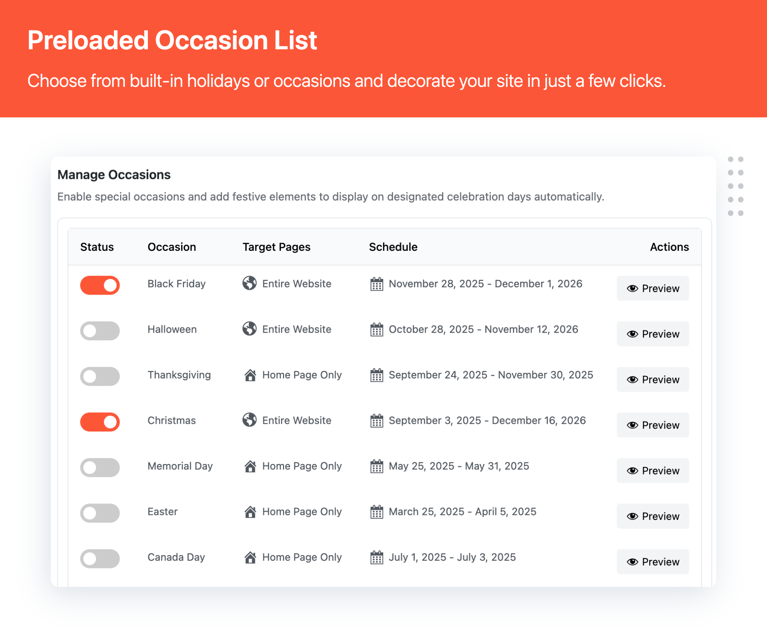This screenshot has height=626, width=767.
Task: Enable the Easter occasion switch
Action: coord(100,513)
